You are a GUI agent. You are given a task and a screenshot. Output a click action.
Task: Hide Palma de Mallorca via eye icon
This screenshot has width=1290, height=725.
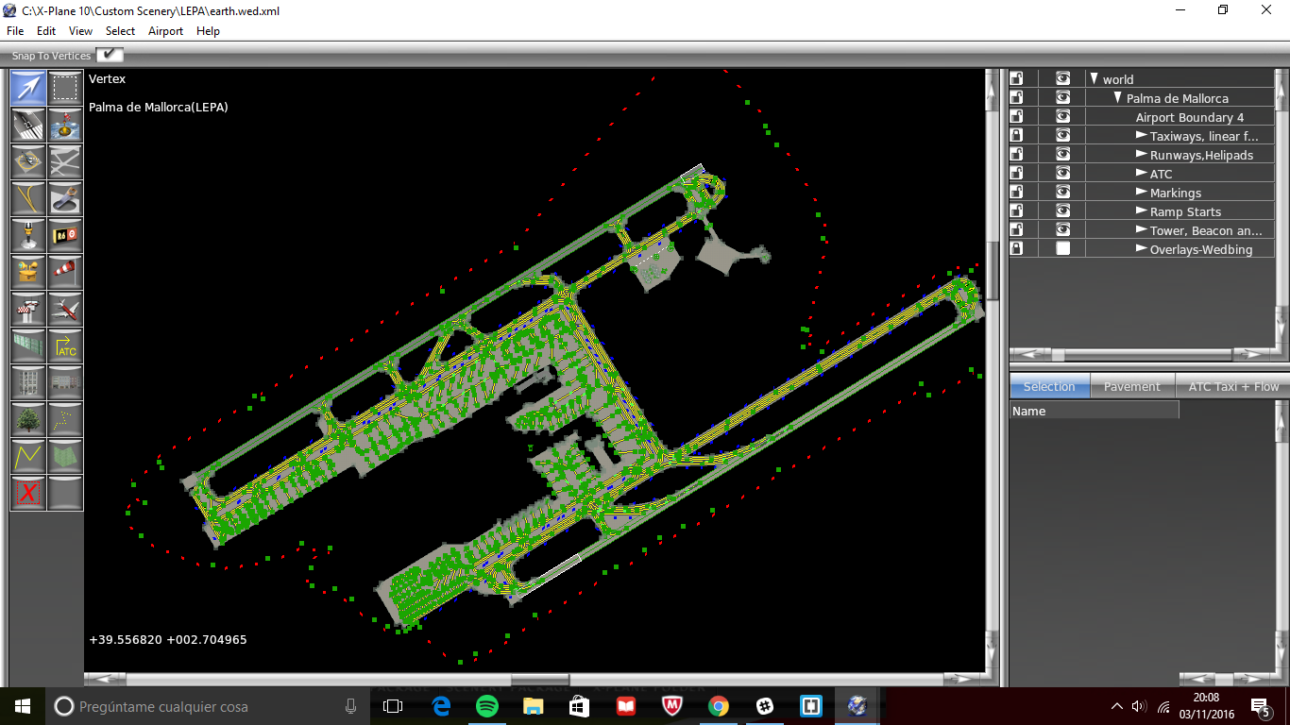pos(1062,98)
